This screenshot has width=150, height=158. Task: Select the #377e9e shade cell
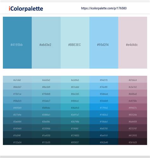(x=17, y=114)
